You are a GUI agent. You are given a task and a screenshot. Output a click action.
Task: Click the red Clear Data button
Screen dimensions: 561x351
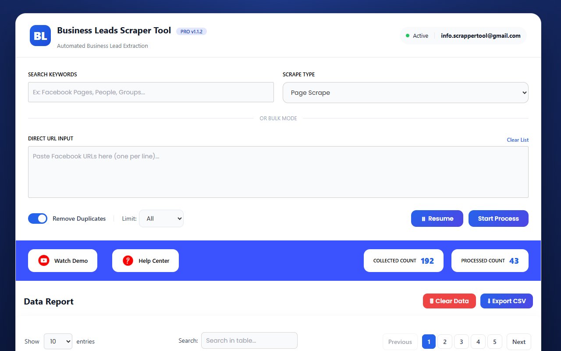pyautogui.click(x=449, y=301)
